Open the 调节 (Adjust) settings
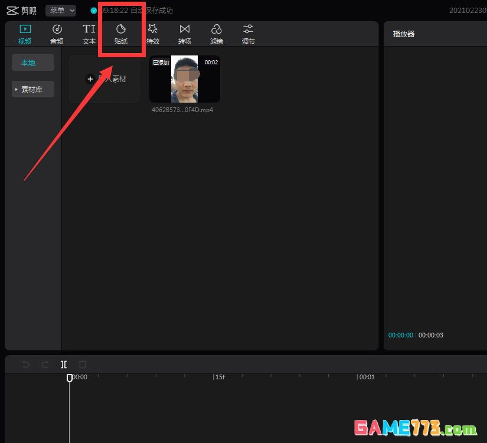Image resolution: width=487 pixels, height=443 pixels. click(x=249, y=34)
